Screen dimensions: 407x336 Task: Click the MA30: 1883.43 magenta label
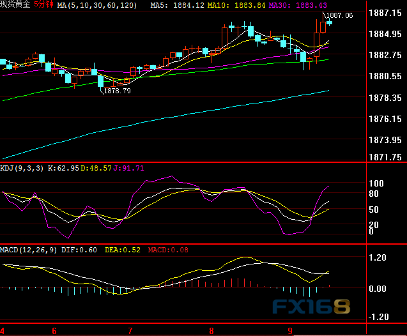[x=298, y=5]
